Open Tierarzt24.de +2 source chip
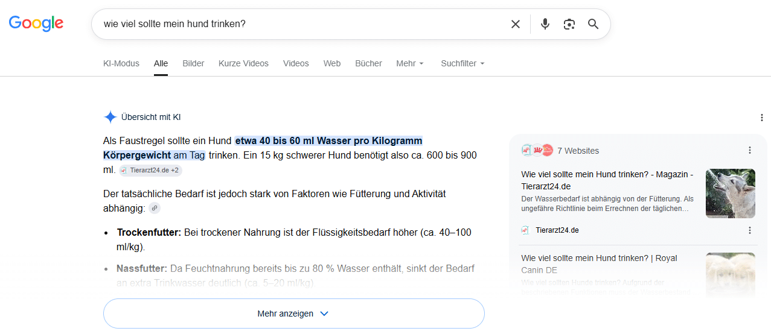Screen dimensions: 771x334 coord(150,171)
